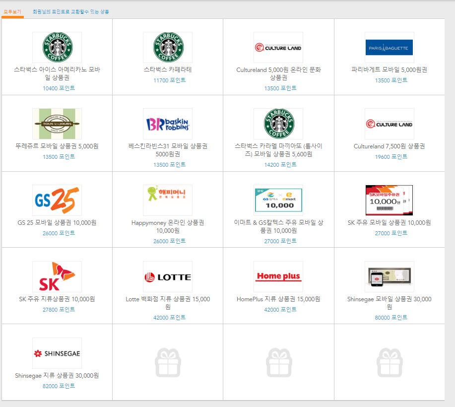Image resolution: width=455 pixels, height=407 pixels.
Task: Open Cultureland 7,500원 상품권 title
Action: 389,146
